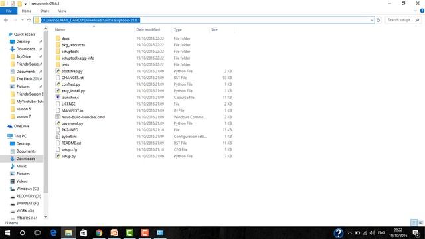425x239 pixels.
Task: Click the Search setuptools box
Action: click(x=403, y=20)
